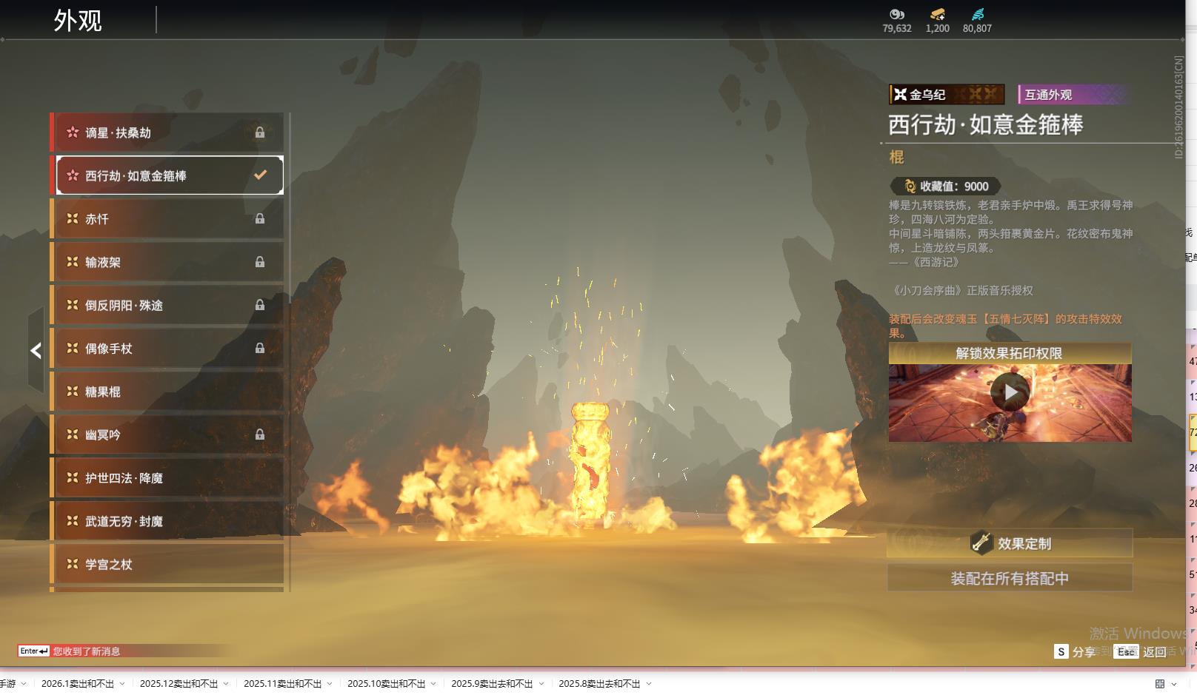Click the gold ingot currency icon

pos(937,14)
